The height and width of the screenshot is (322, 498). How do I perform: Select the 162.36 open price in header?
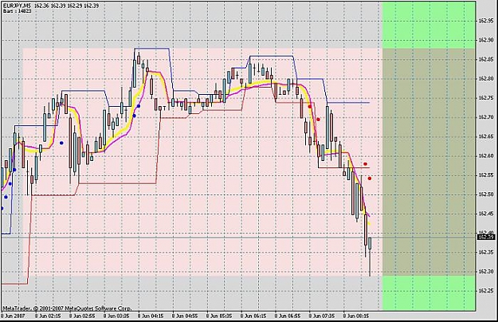tap(41, 6)
